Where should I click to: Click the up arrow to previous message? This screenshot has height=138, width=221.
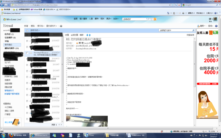coord(90,35)
